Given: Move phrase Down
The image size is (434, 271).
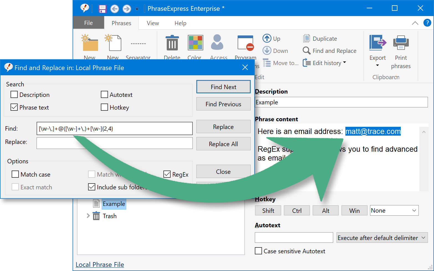Looking at the screenshot, I should click(275, 51).
